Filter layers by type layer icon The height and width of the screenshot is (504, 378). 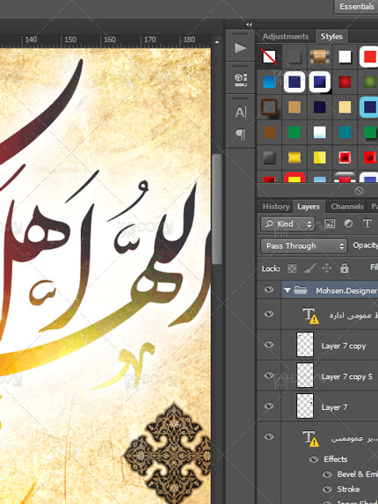pos(367,223)
